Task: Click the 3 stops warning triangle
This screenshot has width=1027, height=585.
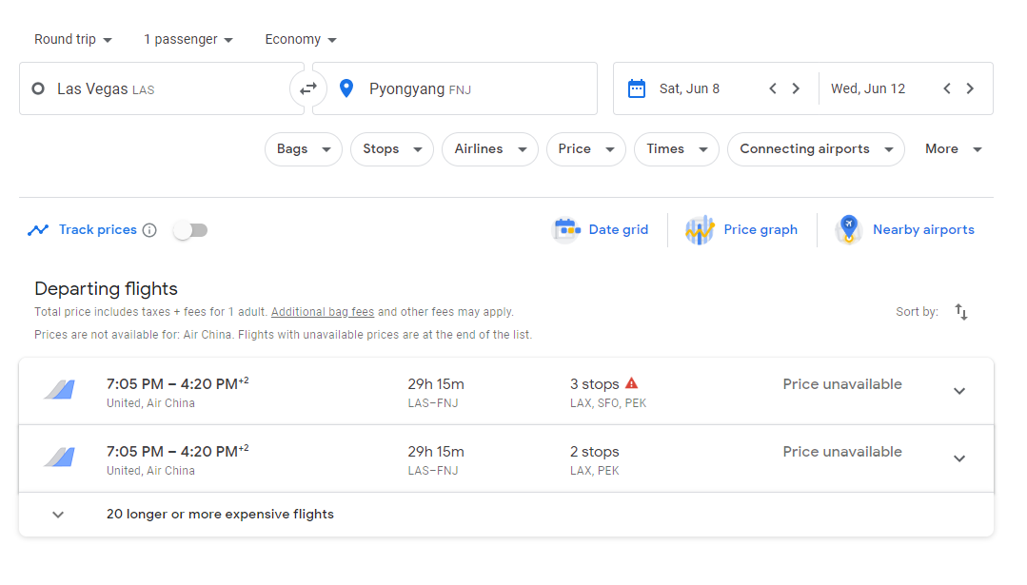Action: (x=631, y=383)
